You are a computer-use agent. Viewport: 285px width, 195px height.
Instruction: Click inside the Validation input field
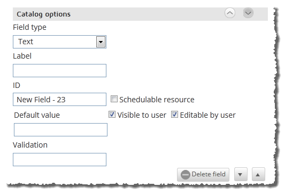pyautogui.click(x=59, y=159)
